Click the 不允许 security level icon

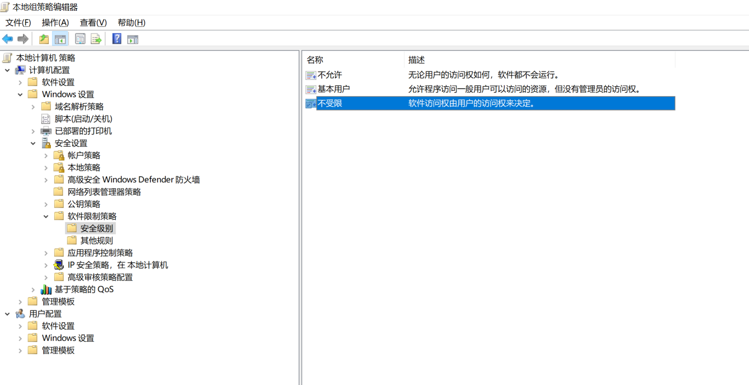point(311,75)
